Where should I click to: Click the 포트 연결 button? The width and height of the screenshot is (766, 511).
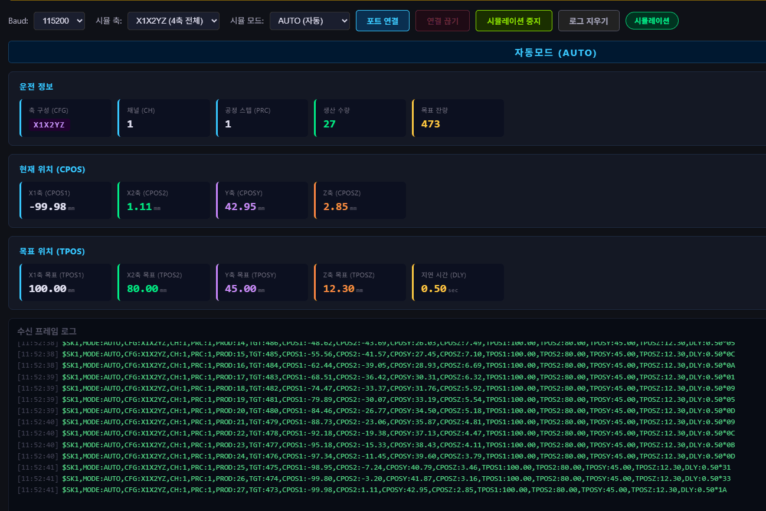[x=382, y=21]
